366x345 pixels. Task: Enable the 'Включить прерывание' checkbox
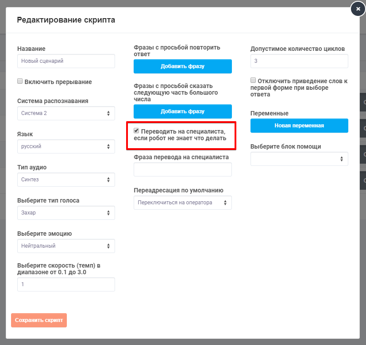(x=20, y=81)
